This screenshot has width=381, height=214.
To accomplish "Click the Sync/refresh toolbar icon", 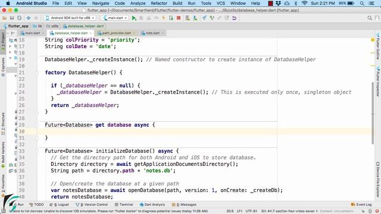I will coord(19,18).
